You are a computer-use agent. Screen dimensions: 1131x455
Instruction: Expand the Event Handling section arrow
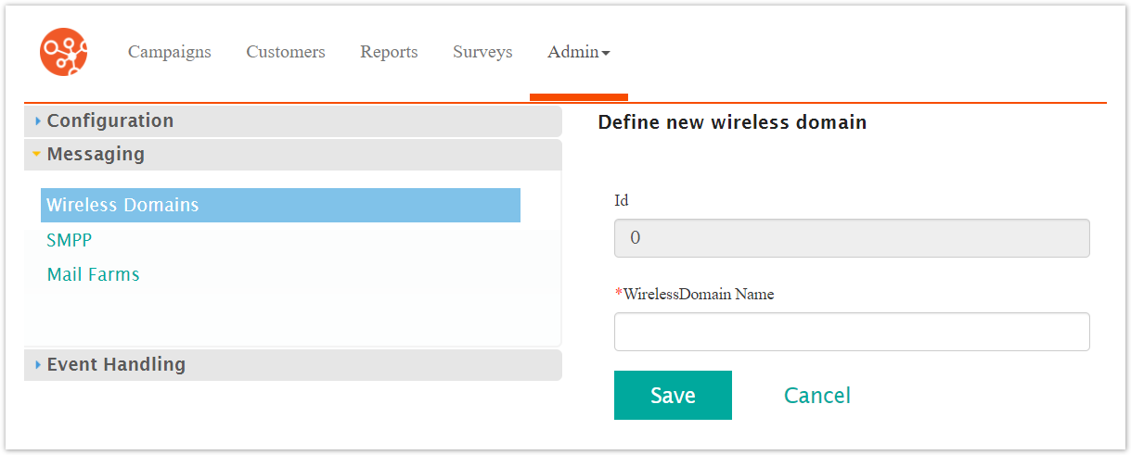pyautogui.click(x=38, y=365)
